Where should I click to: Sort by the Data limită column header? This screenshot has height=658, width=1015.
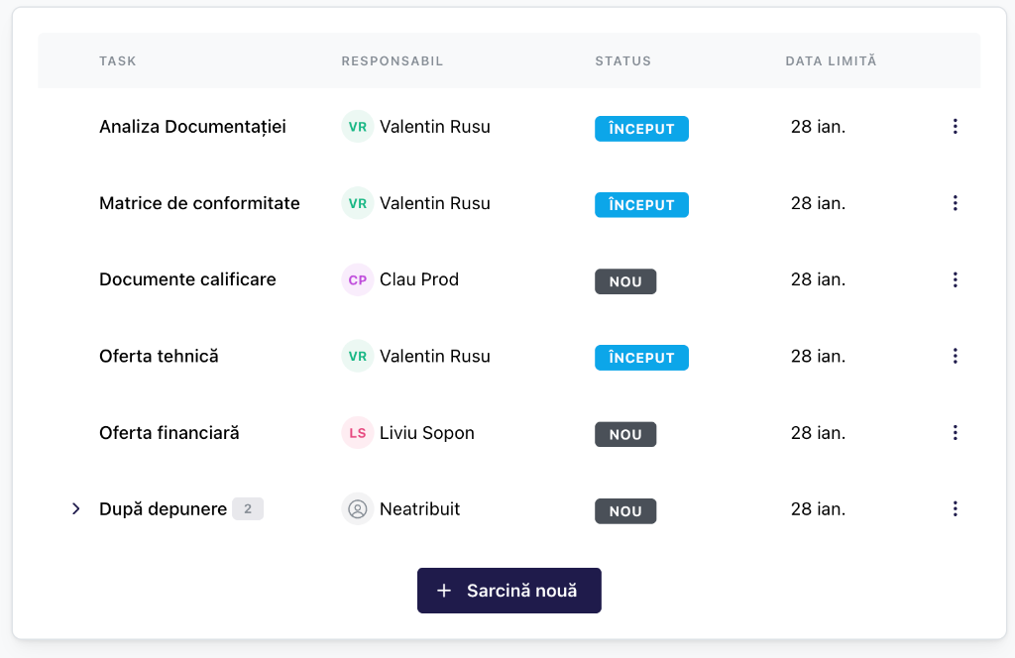click(831, 61)
